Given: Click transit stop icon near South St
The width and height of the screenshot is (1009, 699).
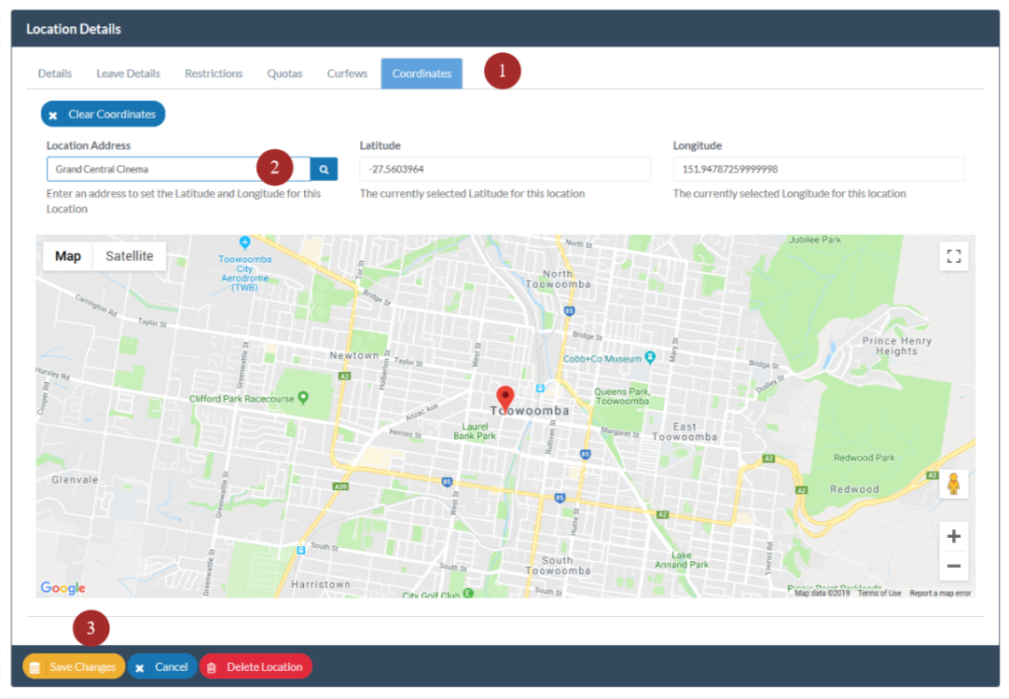Looking at the screenshot, I should point(300,550).
